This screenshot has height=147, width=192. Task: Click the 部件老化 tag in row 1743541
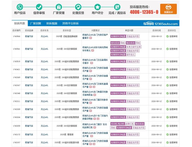click(x=131, y=55)
